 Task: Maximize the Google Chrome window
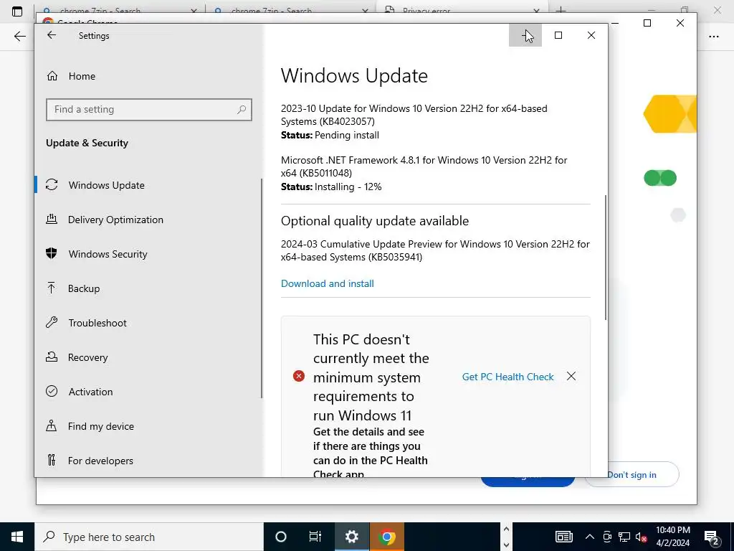coord(647,23)
